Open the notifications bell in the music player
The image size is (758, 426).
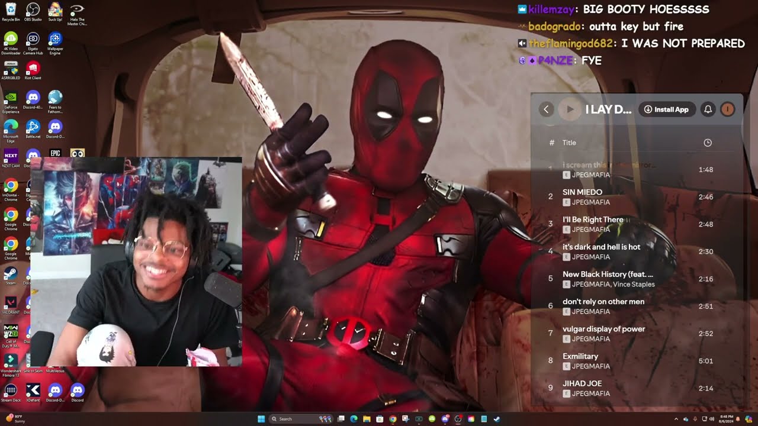[708, 109]
